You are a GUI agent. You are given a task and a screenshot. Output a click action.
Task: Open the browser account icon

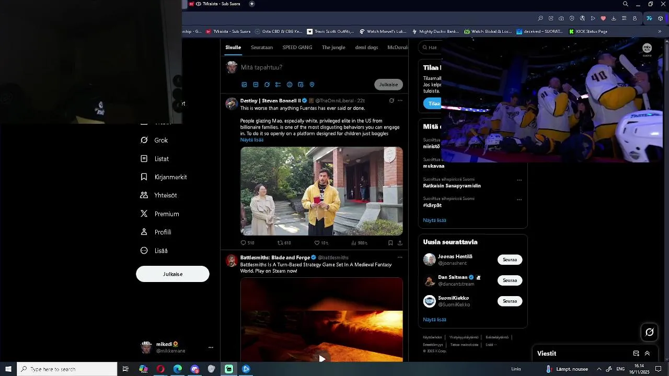635,18
